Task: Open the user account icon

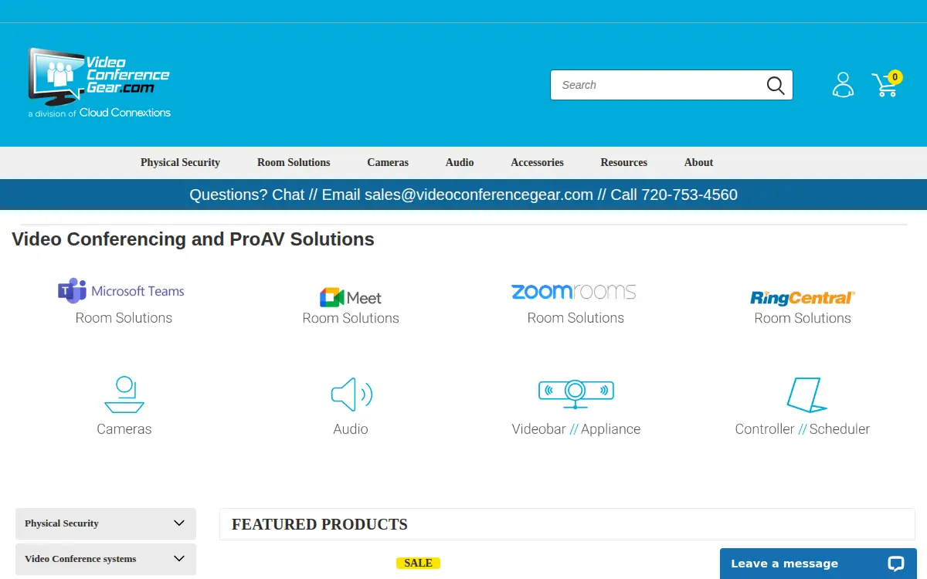Action: (843, 85)
